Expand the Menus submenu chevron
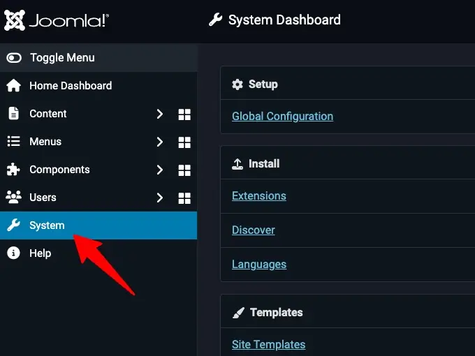The image size is (475, 356). (160, 142)
